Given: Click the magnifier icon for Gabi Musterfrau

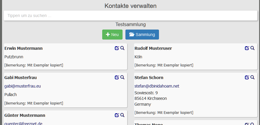Looking at the screenshot, I should (123, 77).
